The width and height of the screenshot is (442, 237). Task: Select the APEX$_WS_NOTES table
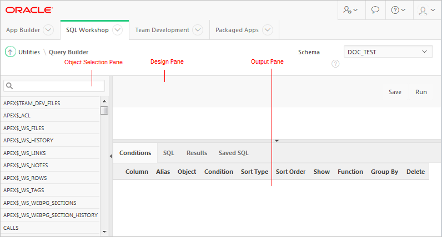[x=25, y=166]
